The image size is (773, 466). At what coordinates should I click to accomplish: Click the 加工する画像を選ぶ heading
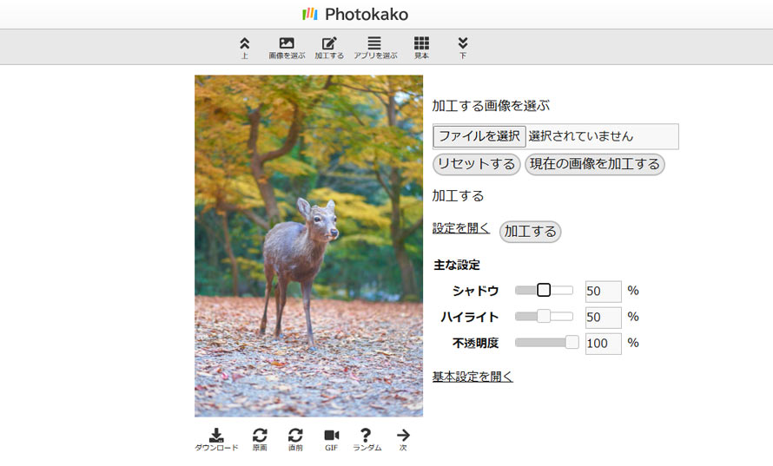(x=491, y=105)
